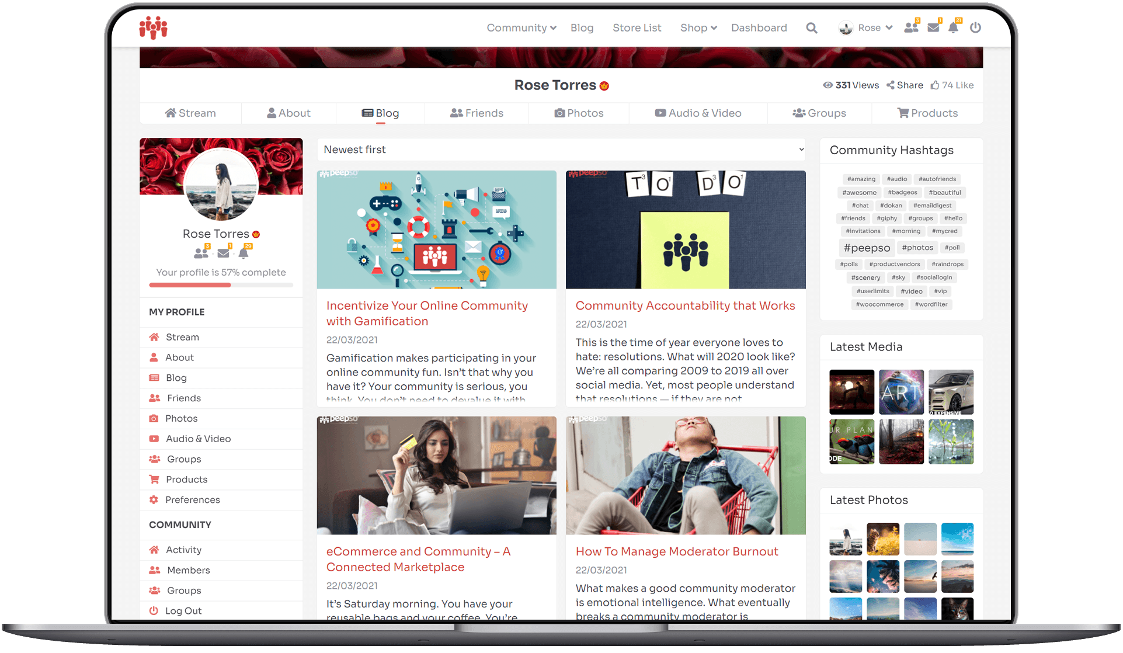Click power icon beside Log Out
1123x653 pixels.
(x=154, y=611)
